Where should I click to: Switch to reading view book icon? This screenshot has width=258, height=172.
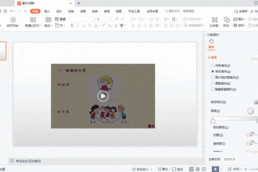click(204, 169)
